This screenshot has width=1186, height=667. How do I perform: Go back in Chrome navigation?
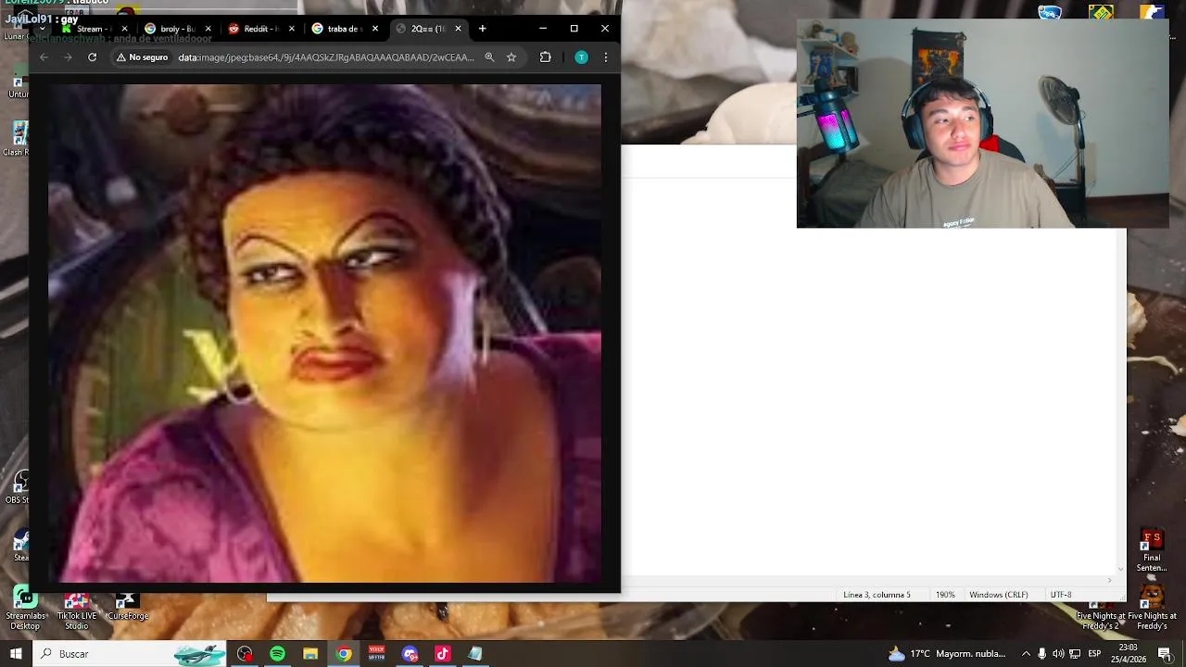(44, 57)
